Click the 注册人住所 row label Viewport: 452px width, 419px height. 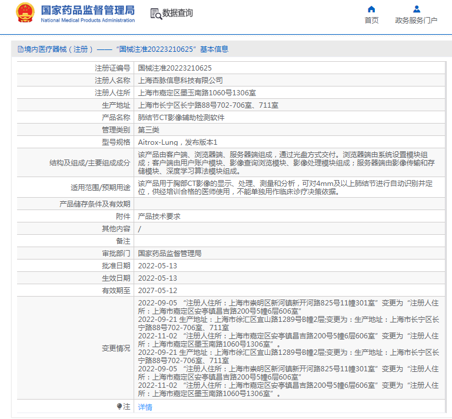(112, 93)
